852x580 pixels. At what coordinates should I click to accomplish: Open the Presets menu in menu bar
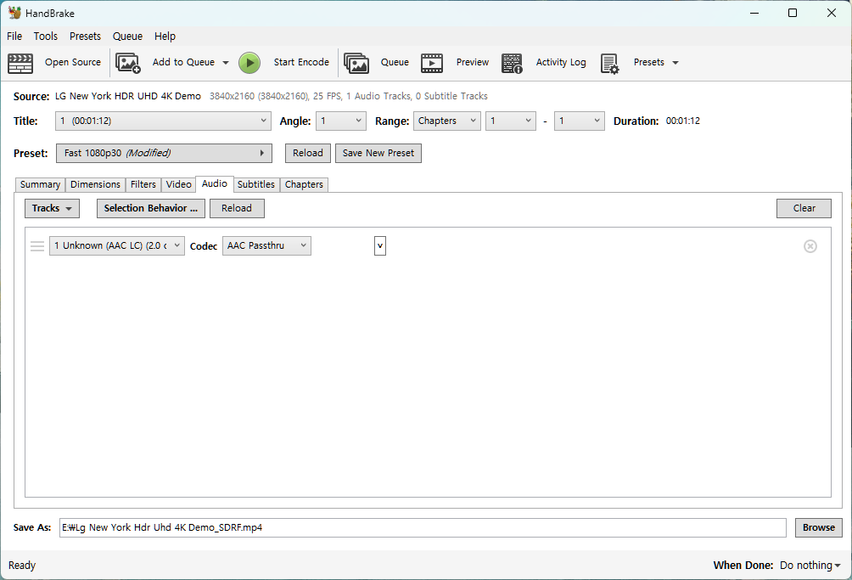tap(86, 37)
